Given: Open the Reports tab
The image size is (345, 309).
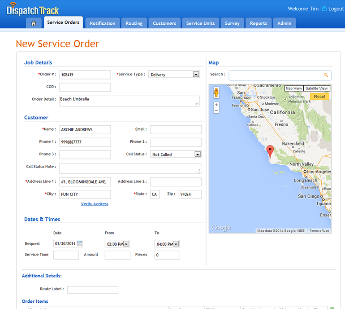Looking at the screenshot, I should click(x=259, y=23).
